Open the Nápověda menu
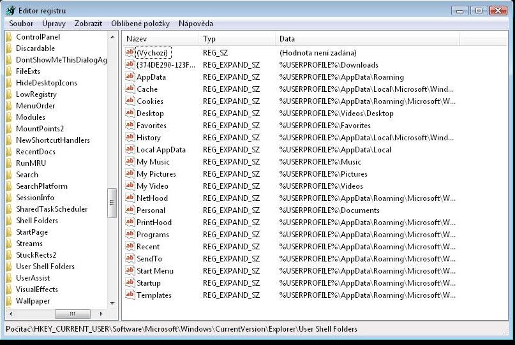 point(196,24)
